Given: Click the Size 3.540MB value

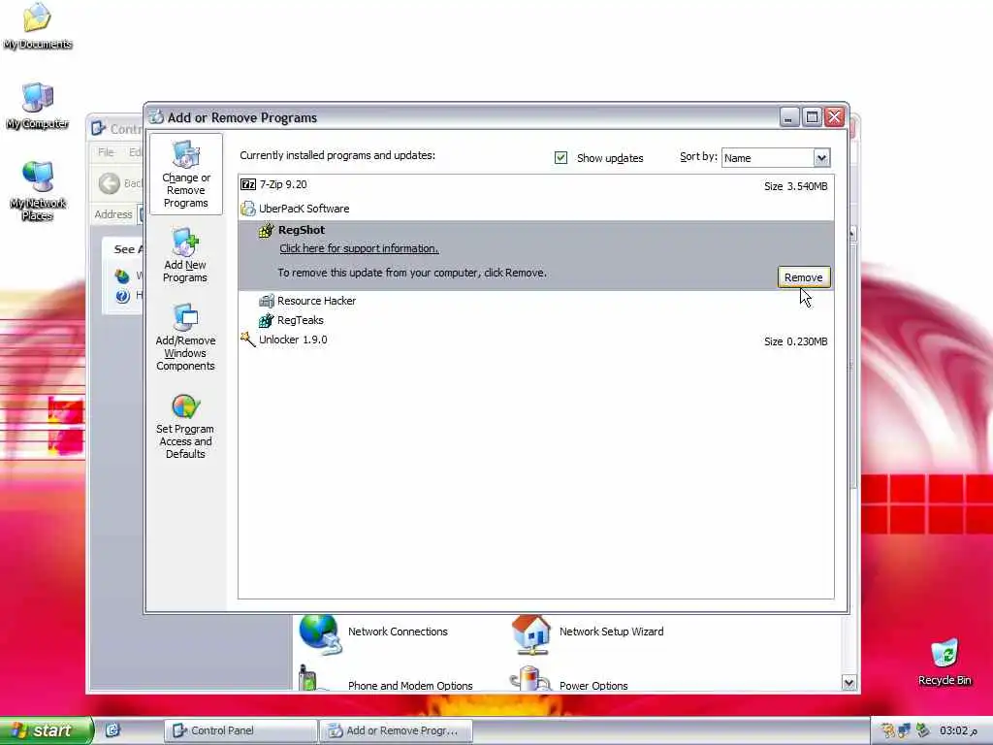Looking at the screenshot, I should tap(795, 186).
